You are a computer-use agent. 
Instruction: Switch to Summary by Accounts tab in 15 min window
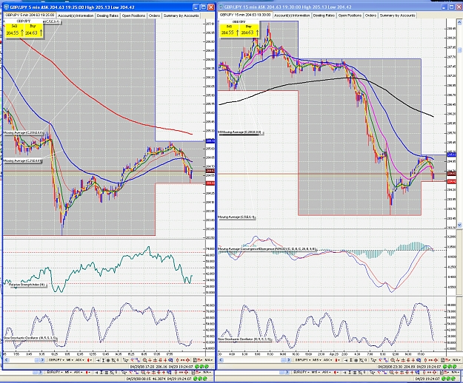coord(398,16)
